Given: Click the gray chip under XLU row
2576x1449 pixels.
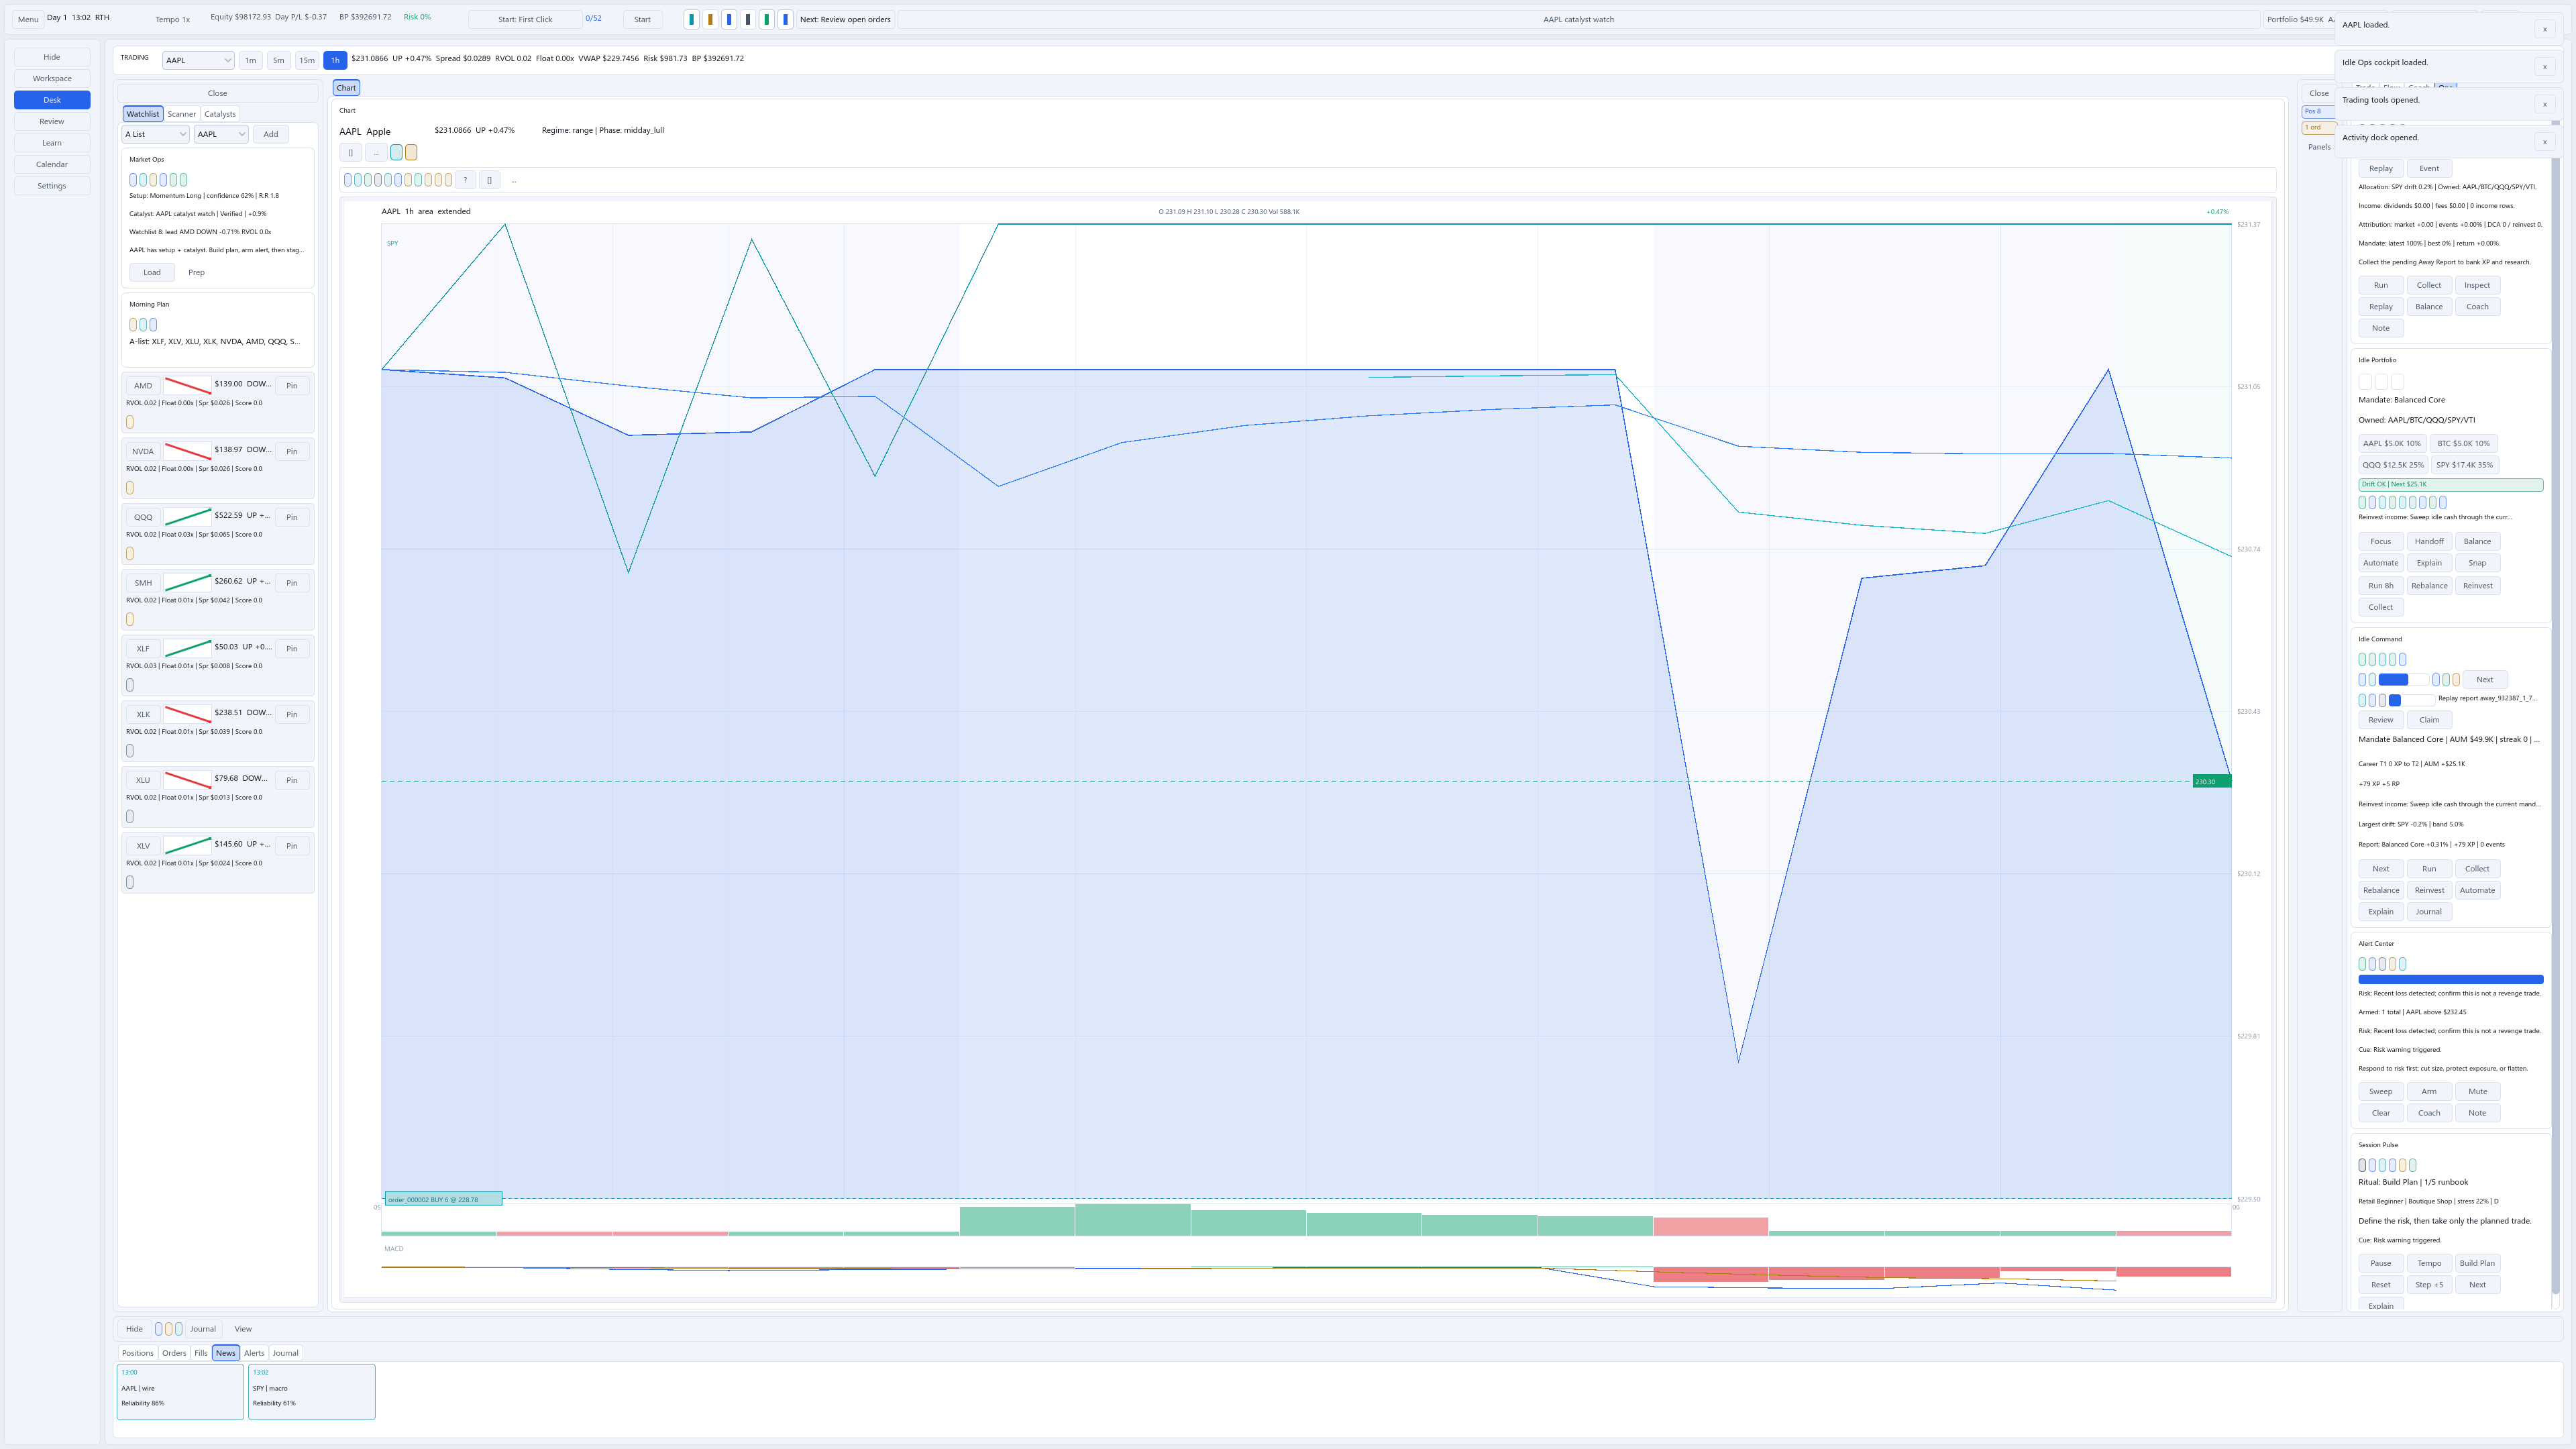Looking at the screenshot, I should (x=130, y=816).
